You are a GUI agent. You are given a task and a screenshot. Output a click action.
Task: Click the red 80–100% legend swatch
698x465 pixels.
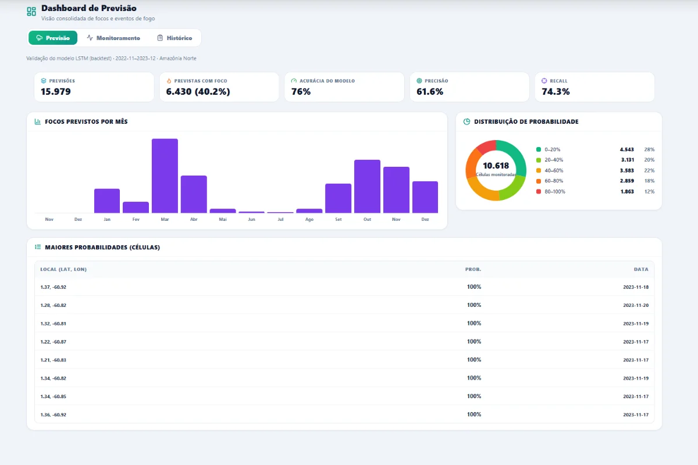coord(539,191)
